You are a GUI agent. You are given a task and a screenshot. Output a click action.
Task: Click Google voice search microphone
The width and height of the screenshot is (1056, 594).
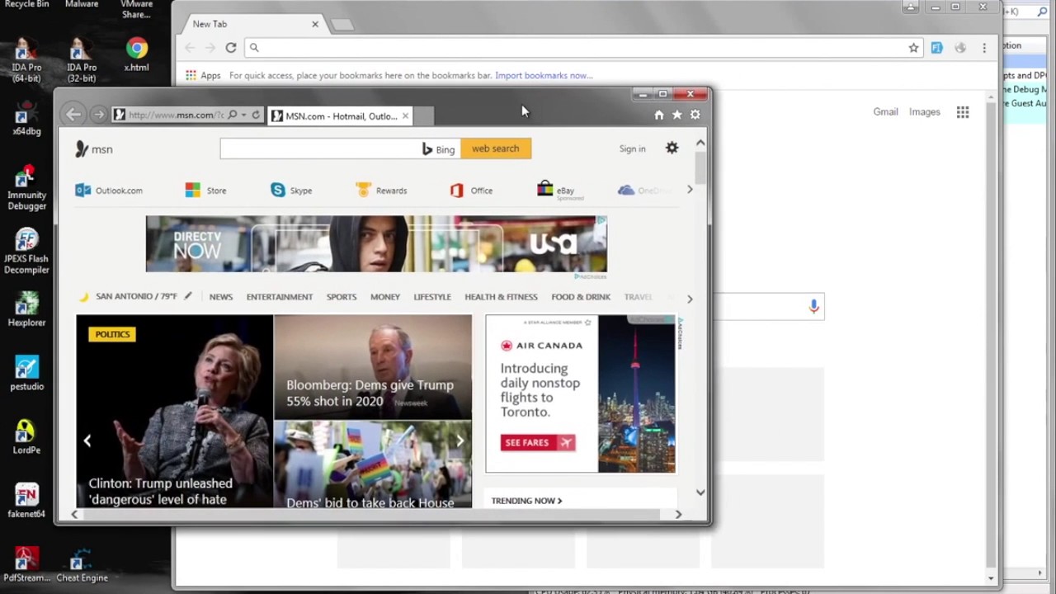(x=813, y=307)
